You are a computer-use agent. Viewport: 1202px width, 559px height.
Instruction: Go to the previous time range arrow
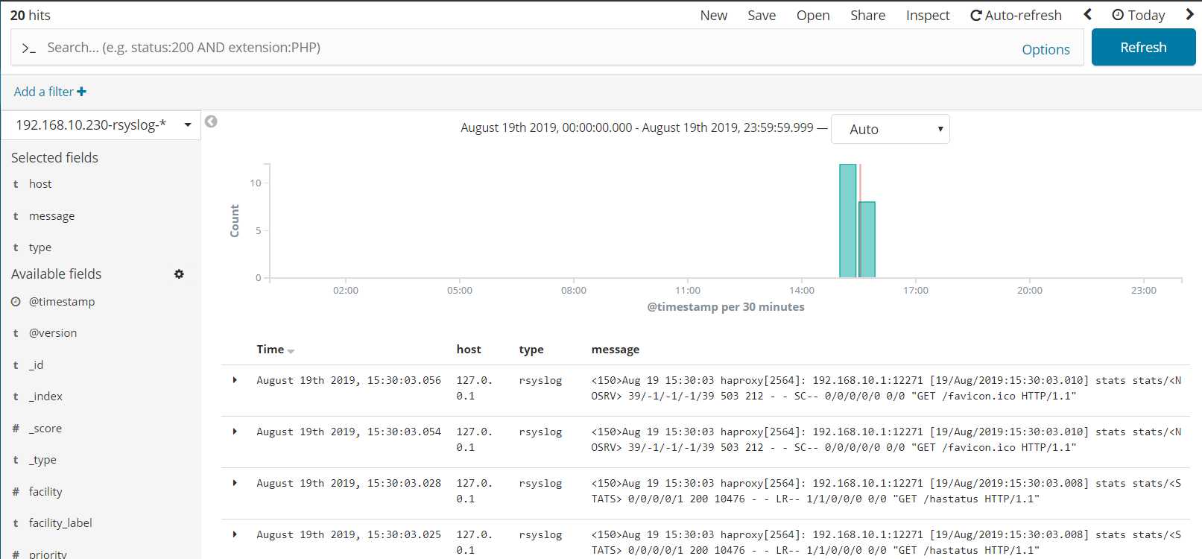[x=1087, y=15]
